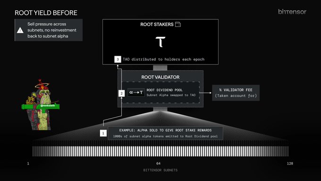Click the warning triangle icon

20,30
